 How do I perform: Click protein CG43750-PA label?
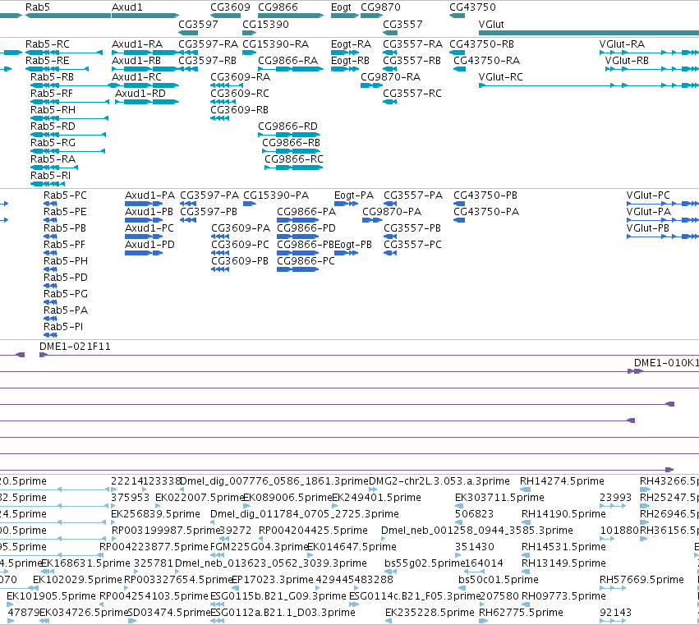pos(486,212)
